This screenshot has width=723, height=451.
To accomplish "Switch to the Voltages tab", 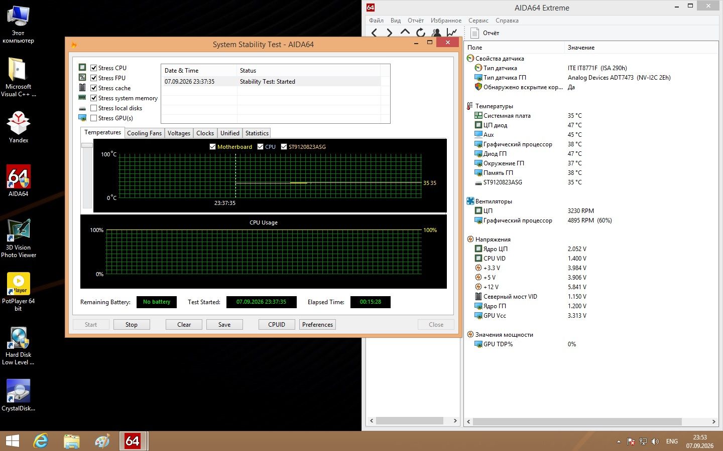I will click(179, 133).
